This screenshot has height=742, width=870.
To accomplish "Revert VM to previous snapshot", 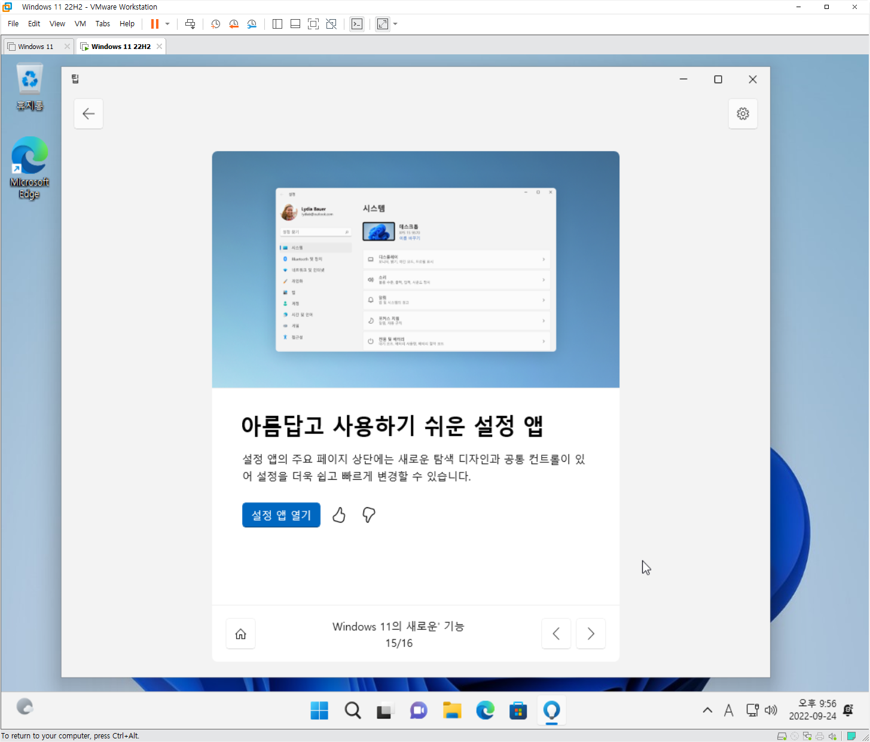I will pos(234,24).
